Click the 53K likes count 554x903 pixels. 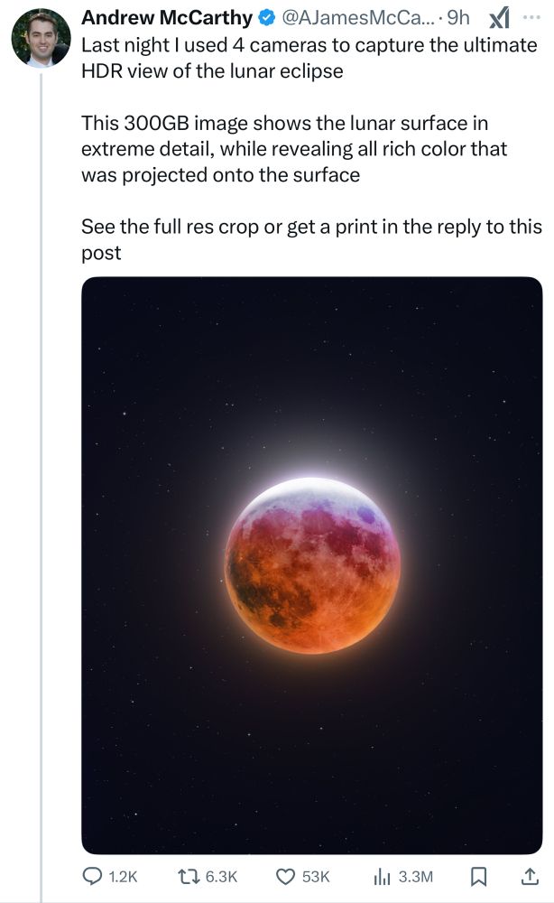coord(317,876)
